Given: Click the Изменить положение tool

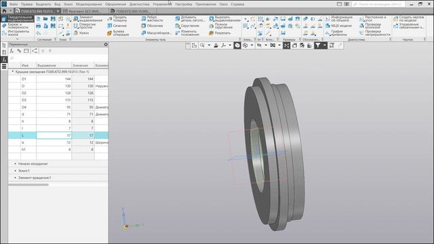Looking at the screenshot, I should point(187,33).
